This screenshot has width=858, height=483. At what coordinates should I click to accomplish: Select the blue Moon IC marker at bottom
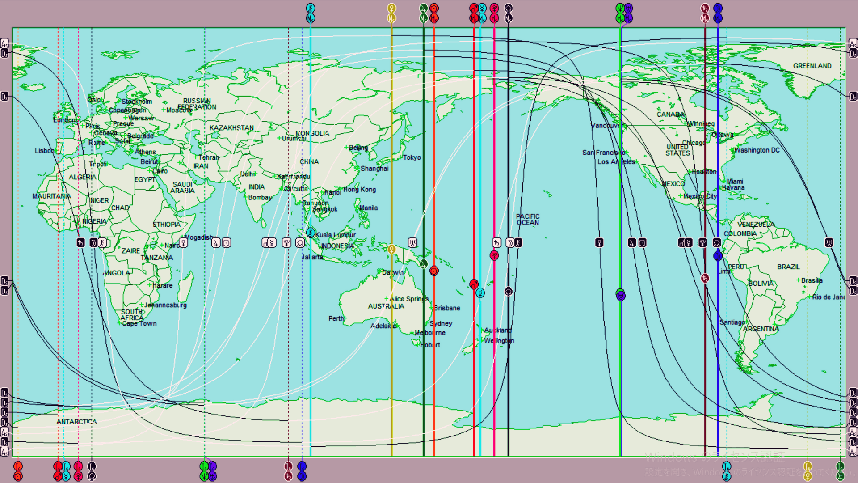(x=302, y=471)
